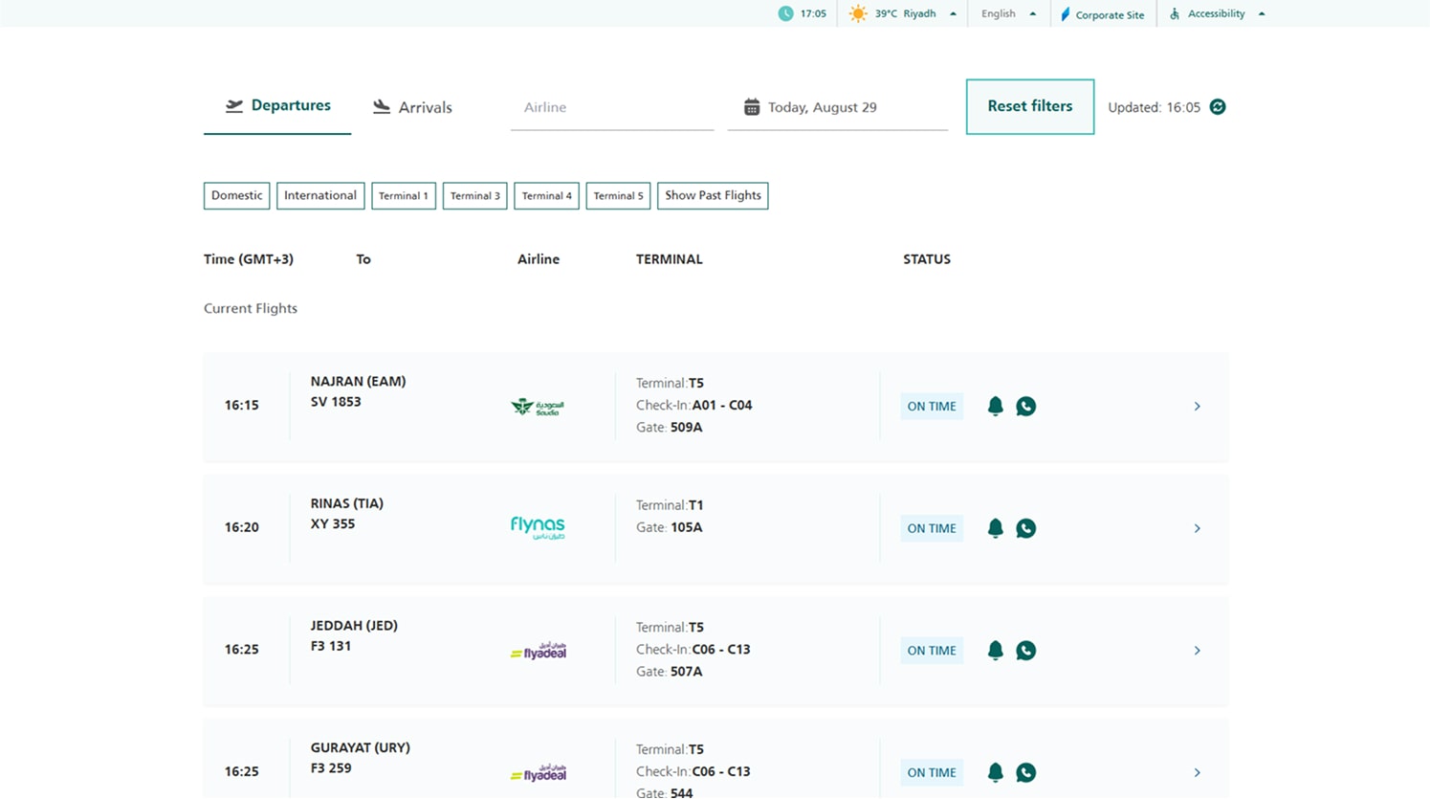Click the WhatsApp icon for F3 259 flight
1430x799 pixels.
tap(1025, 772)
